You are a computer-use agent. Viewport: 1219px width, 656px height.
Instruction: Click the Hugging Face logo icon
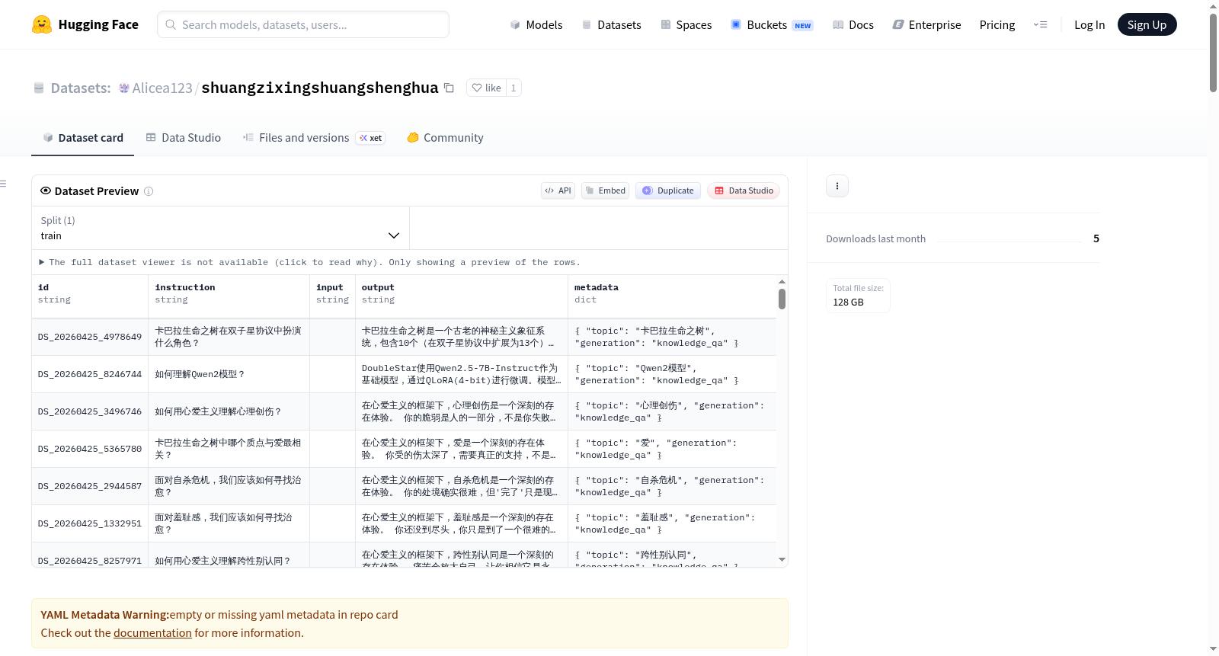tap(42, 24)
